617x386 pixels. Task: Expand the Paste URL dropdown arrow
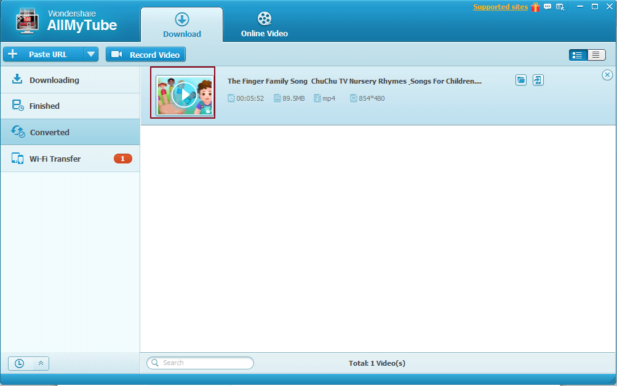(91, 54)
